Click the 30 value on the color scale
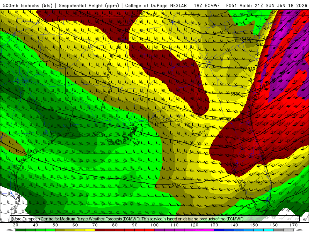This screenshot has height=232, width=309. click(x=15, y=225)
